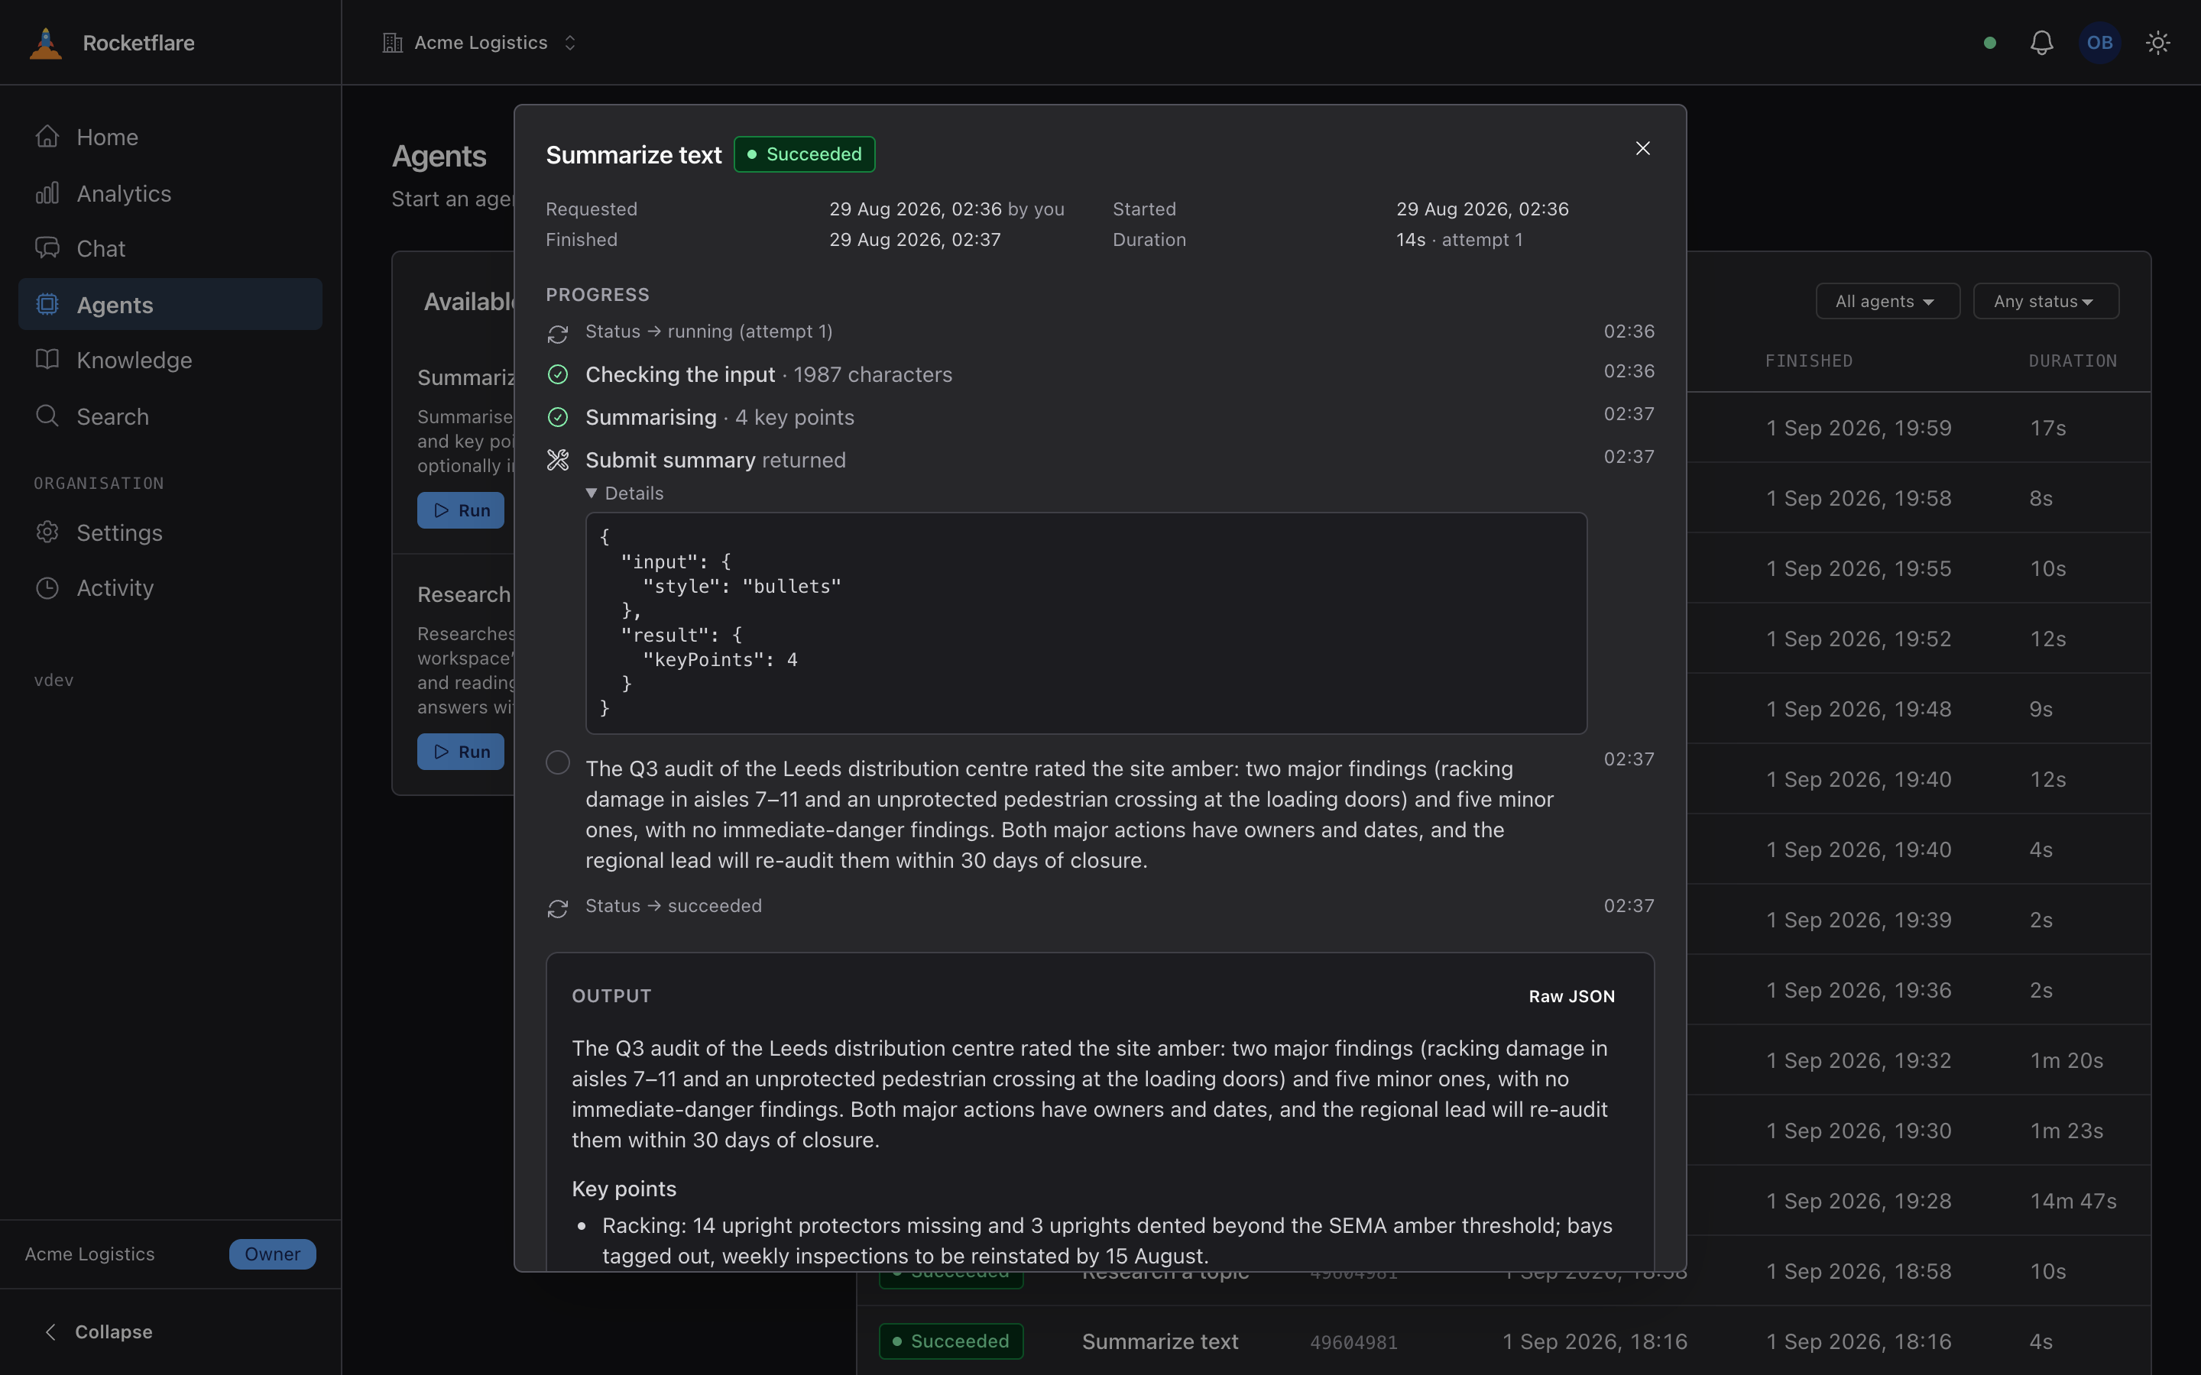Viewport: 2201px width, 1375px height.
Task: Click run ID 49604981 in the bottom row
Action: pyautogui.click(x=1353, y=1342)
